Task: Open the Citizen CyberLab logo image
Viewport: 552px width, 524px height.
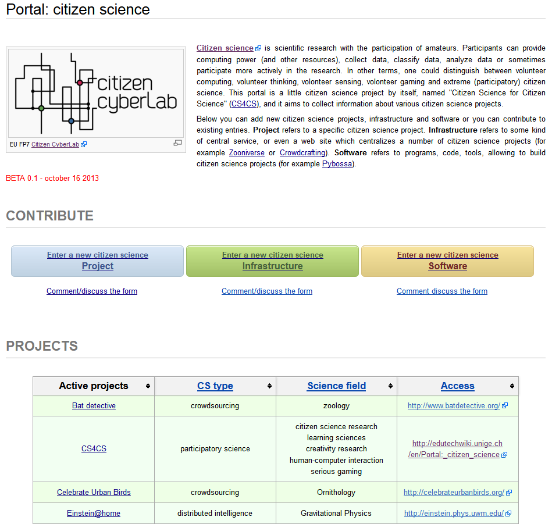Action: [96, 93]
